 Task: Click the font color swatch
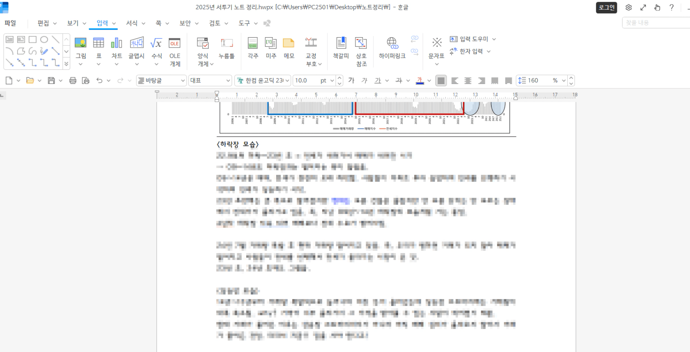(x=420, y=81)
